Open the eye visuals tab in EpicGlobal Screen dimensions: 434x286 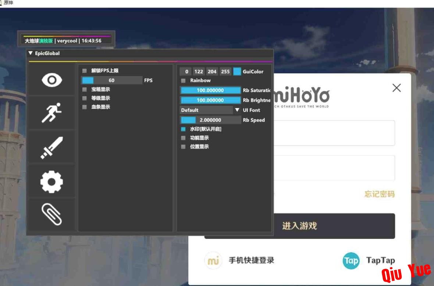click(52, 80)
